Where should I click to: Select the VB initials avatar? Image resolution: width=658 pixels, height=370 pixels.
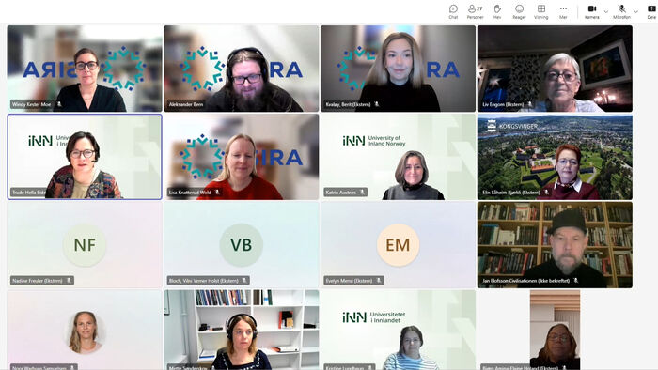click(x=242, y=245)
